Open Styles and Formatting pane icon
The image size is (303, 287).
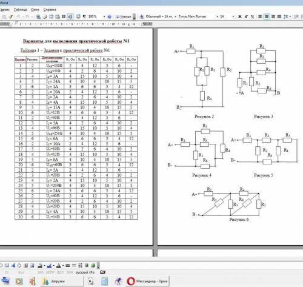142,16
